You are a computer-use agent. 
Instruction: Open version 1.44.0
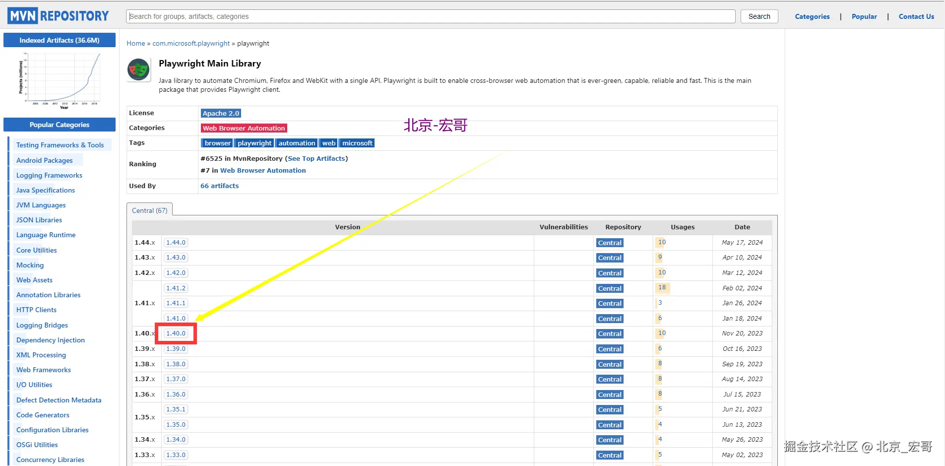pos(176,243)
